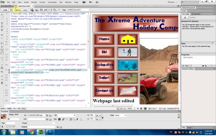Click the Link point-to-file target icon
The height and width of the screenshot is (137, 216).
pos(47,119)
